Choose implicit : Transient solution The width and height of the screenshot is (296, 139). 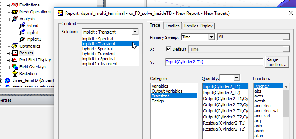tap(110, 44)
